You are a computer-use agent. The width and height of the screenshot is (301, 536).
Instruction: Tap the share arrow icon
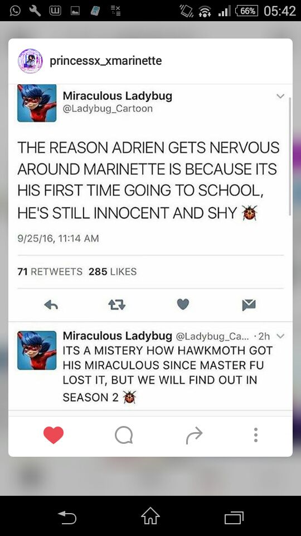click(194, 435)
